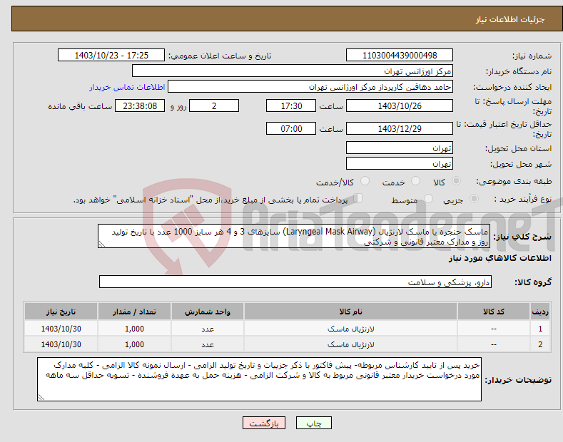
Task: Click the validity time field 07:00
Action: coord(291,128)
